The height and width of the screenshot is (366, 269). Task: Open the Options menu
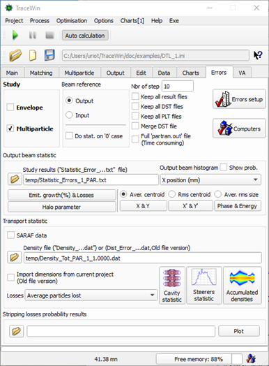tap(103, 20)
